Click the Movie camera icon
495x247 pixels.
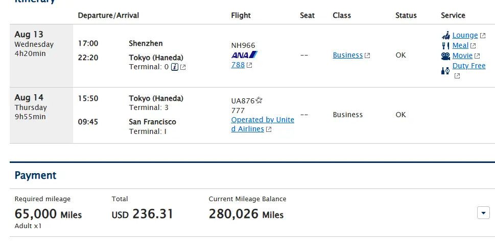[445, 57]
